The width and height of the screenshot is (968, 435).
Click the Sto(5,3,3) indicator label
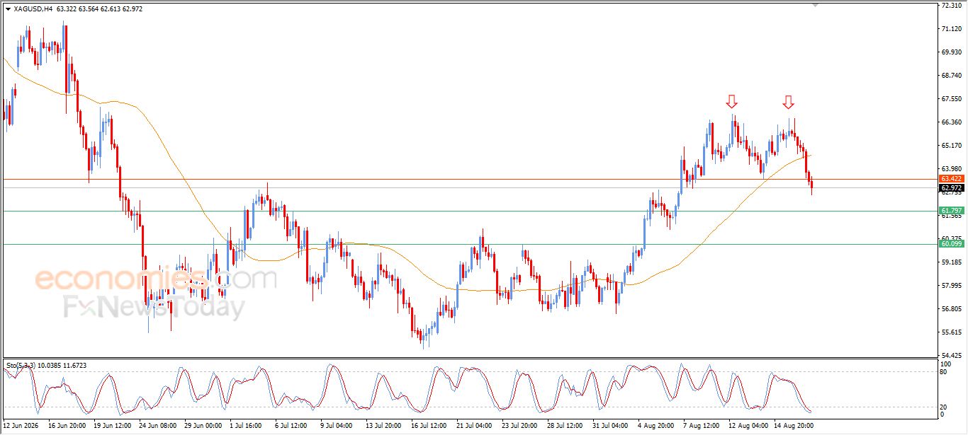point(20,365)
